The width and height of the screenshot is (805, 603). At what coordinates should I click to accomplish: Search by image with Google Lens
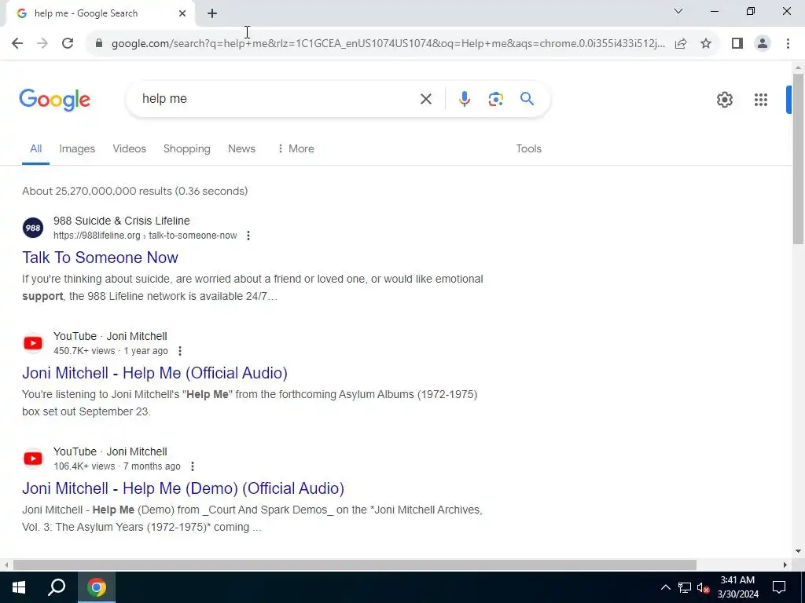[x=495, y=99]
